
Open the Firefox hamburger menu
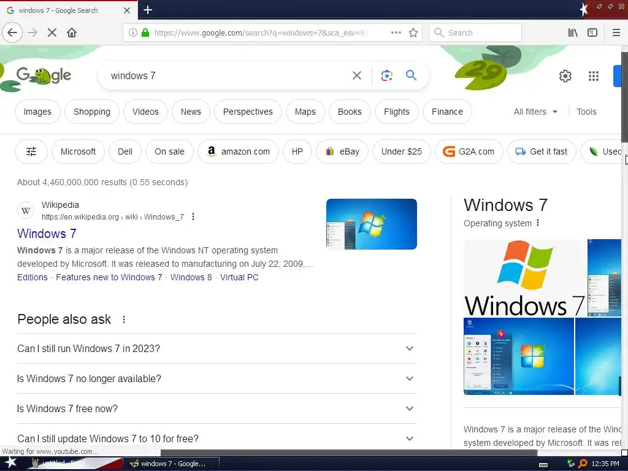pos(616,33)
